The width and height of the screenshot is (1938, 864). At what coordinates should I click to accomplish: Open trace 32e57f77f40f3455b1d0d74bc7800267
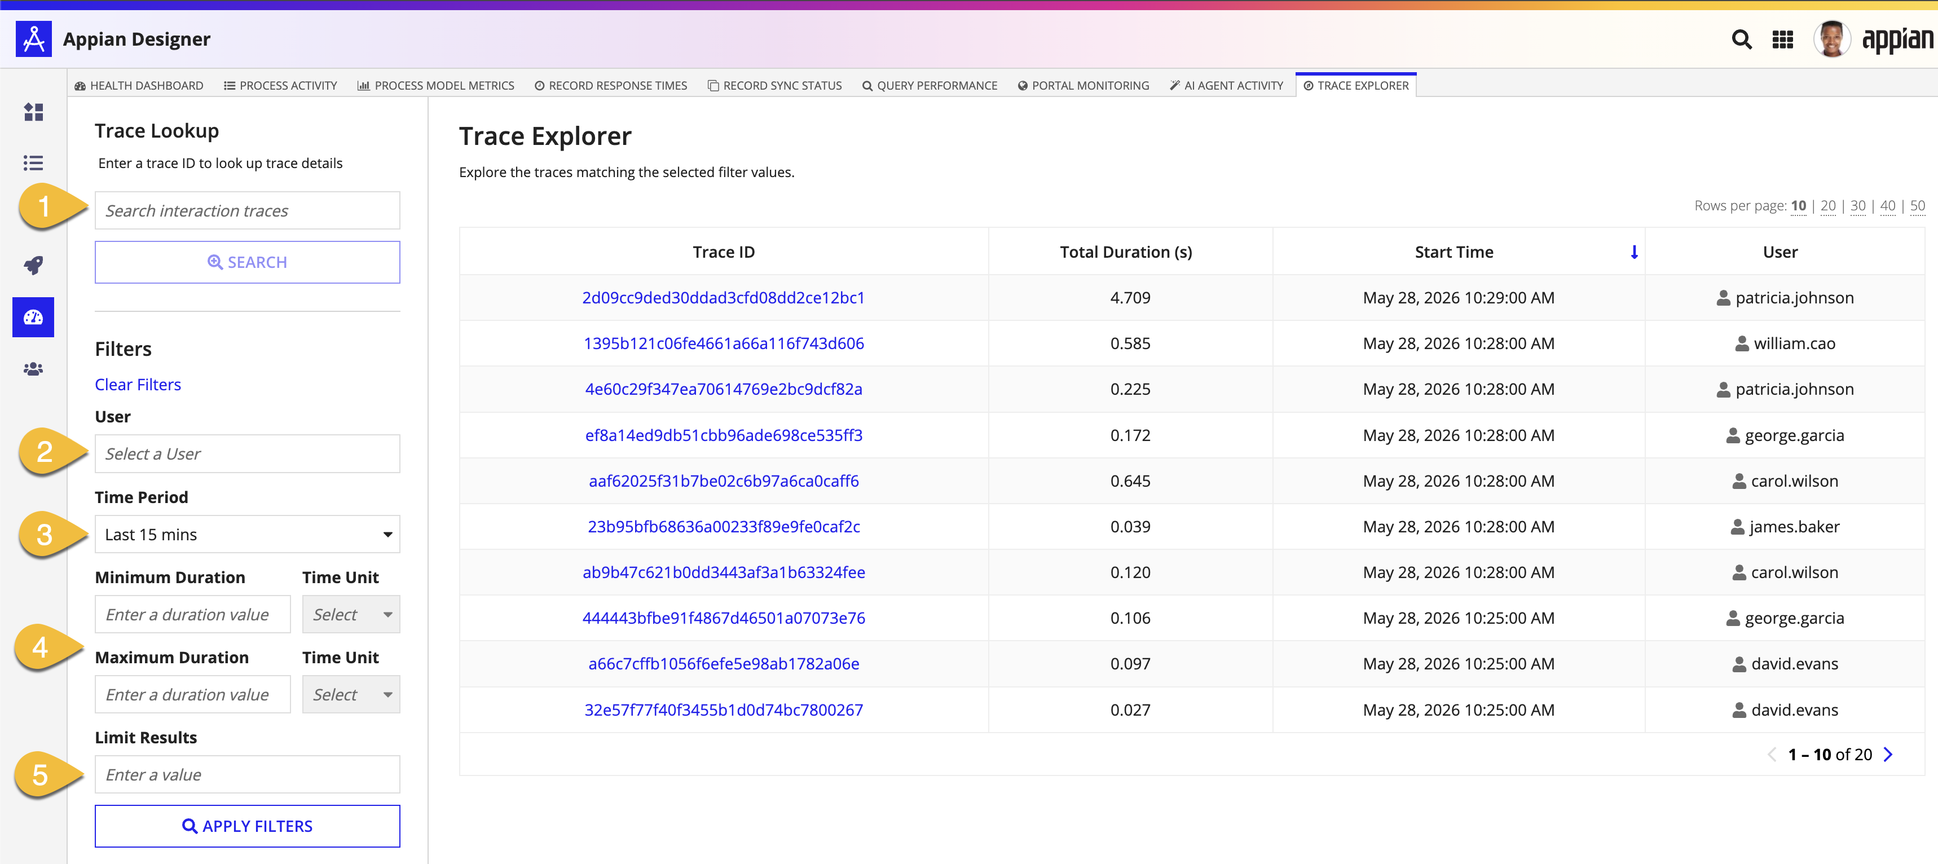(x=724, y=710)
